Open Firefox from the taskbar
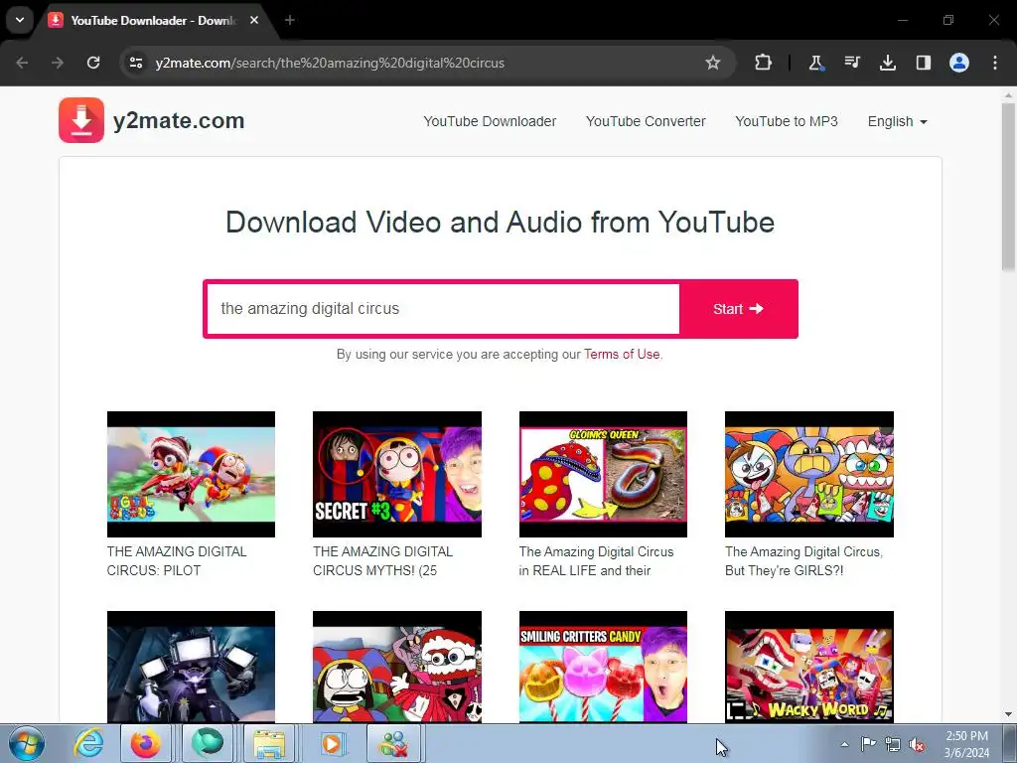Screen dimensions: 1017x763 (x=146, y=743)
